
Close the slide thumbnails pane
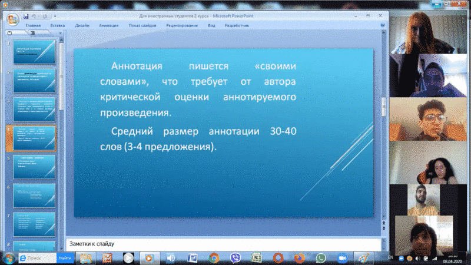(59, 34)
